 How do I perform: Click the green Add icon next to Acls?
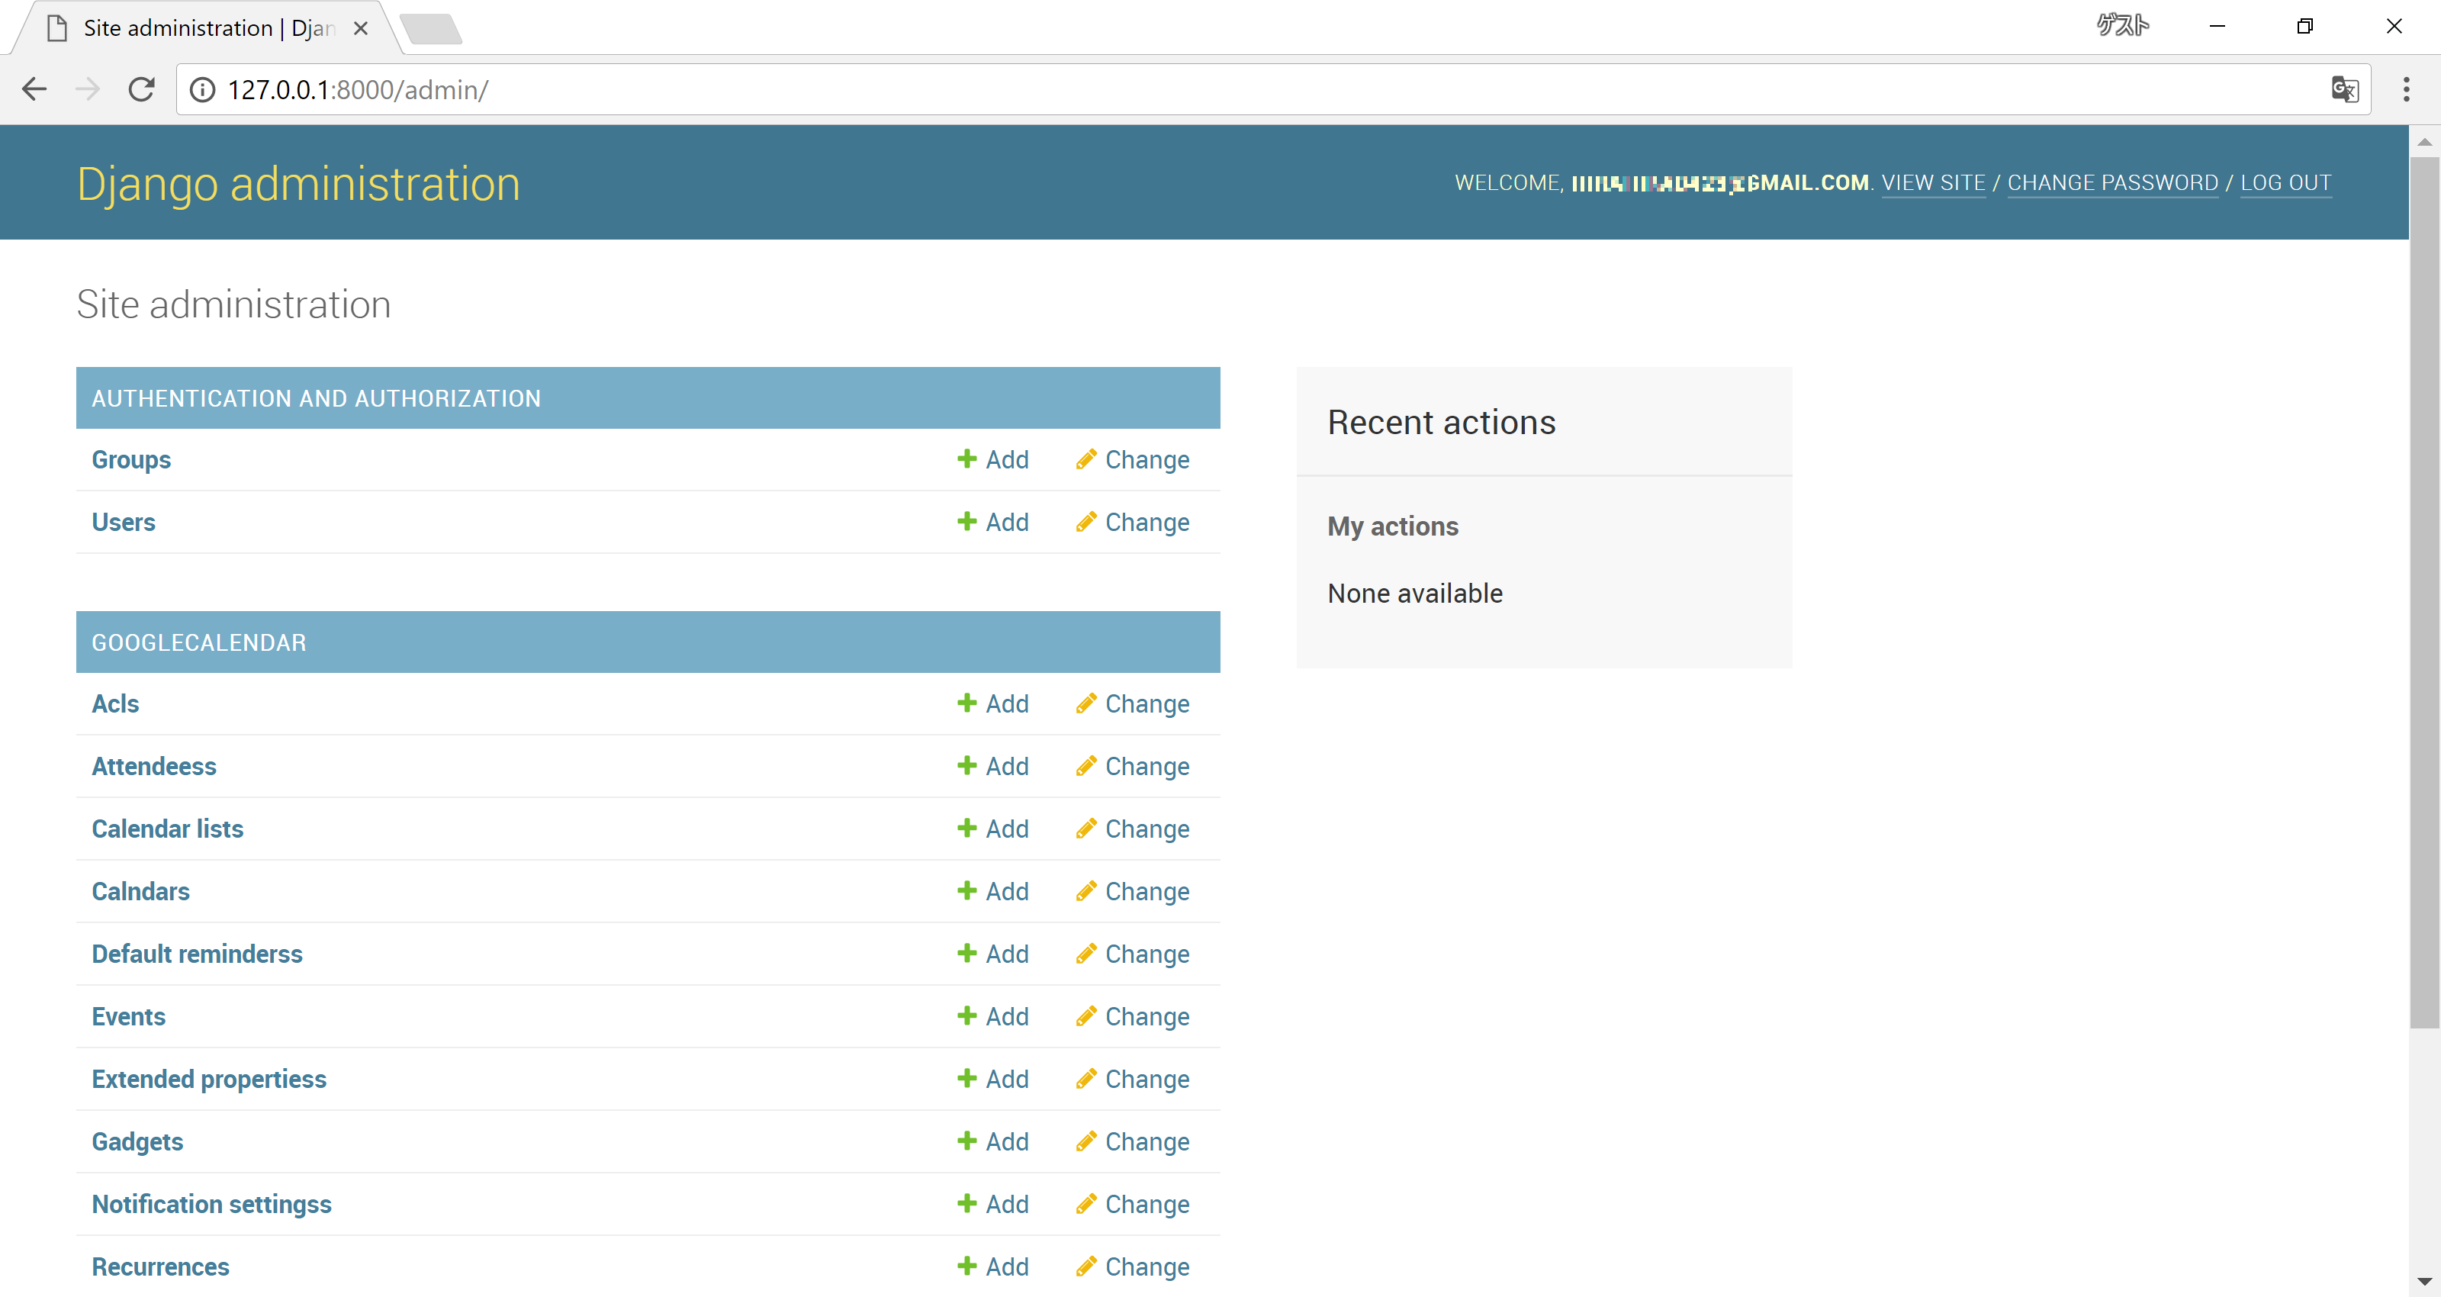pyautogui.click(x=966, y=703)
